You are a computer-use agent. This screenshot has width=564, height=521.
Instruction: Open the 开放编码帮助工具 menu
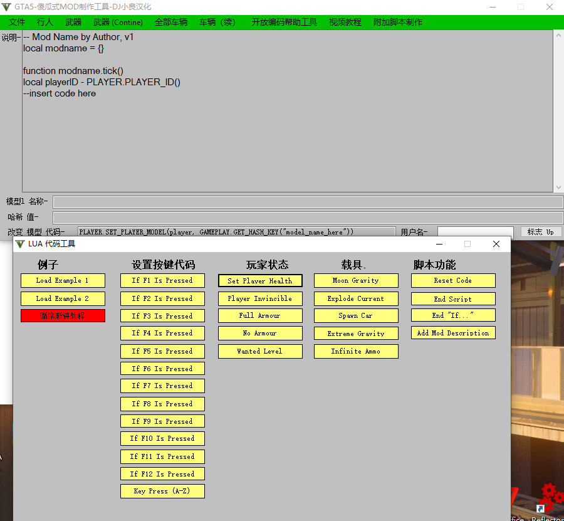(285, 22)
